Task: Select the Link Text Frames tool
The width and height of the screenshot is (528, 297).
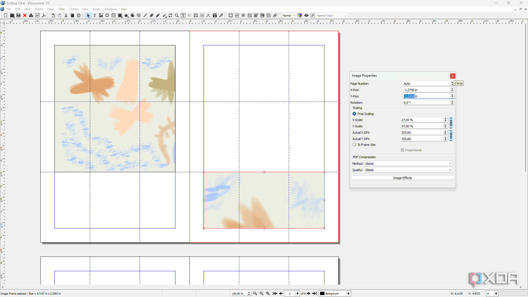Action: (x=196, y=16)
